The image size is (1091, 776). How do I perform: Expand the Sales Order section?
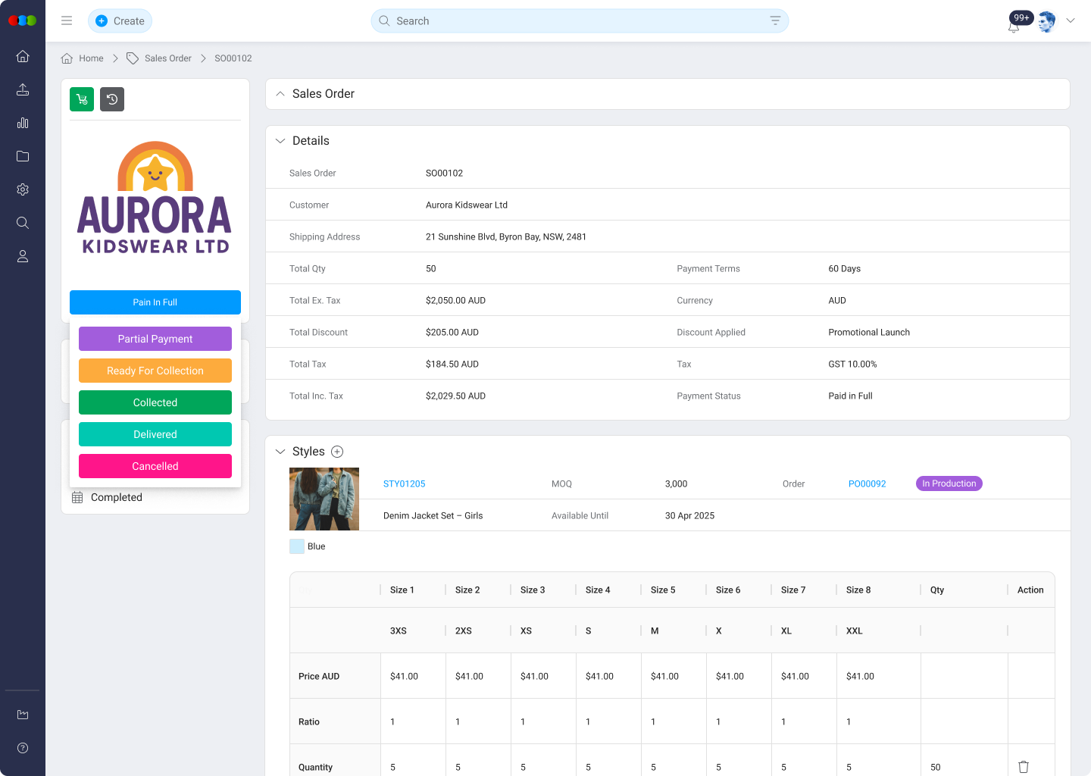280,94
